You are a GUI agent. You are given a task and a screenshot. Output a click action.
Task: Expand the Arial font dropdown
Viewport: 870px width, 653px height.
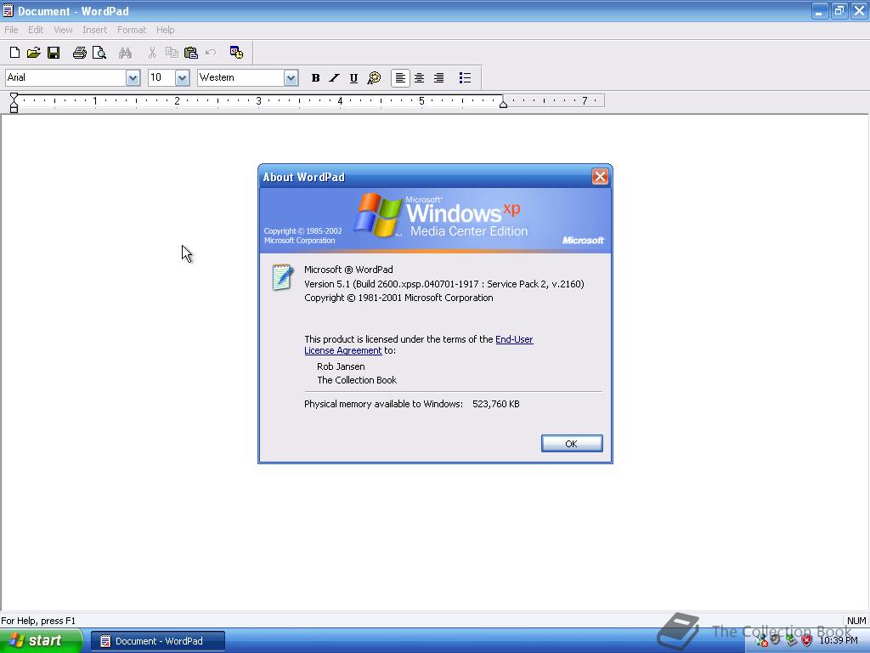pos(133,77)
